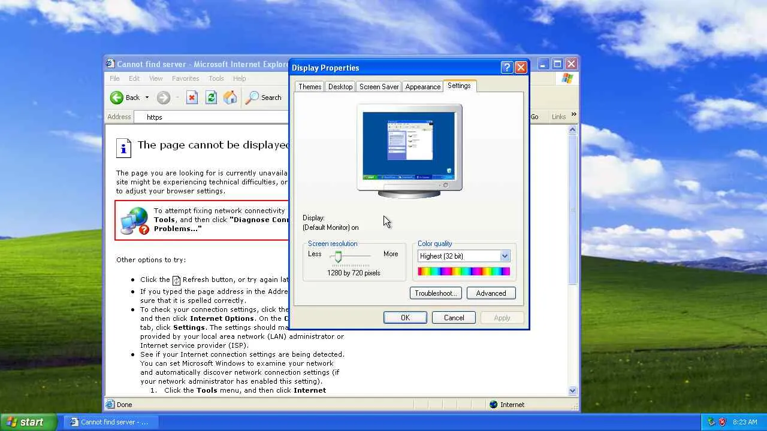
Task: Click the red security shield tray icon
Action: pyautogui.click(x=722, y=422)
